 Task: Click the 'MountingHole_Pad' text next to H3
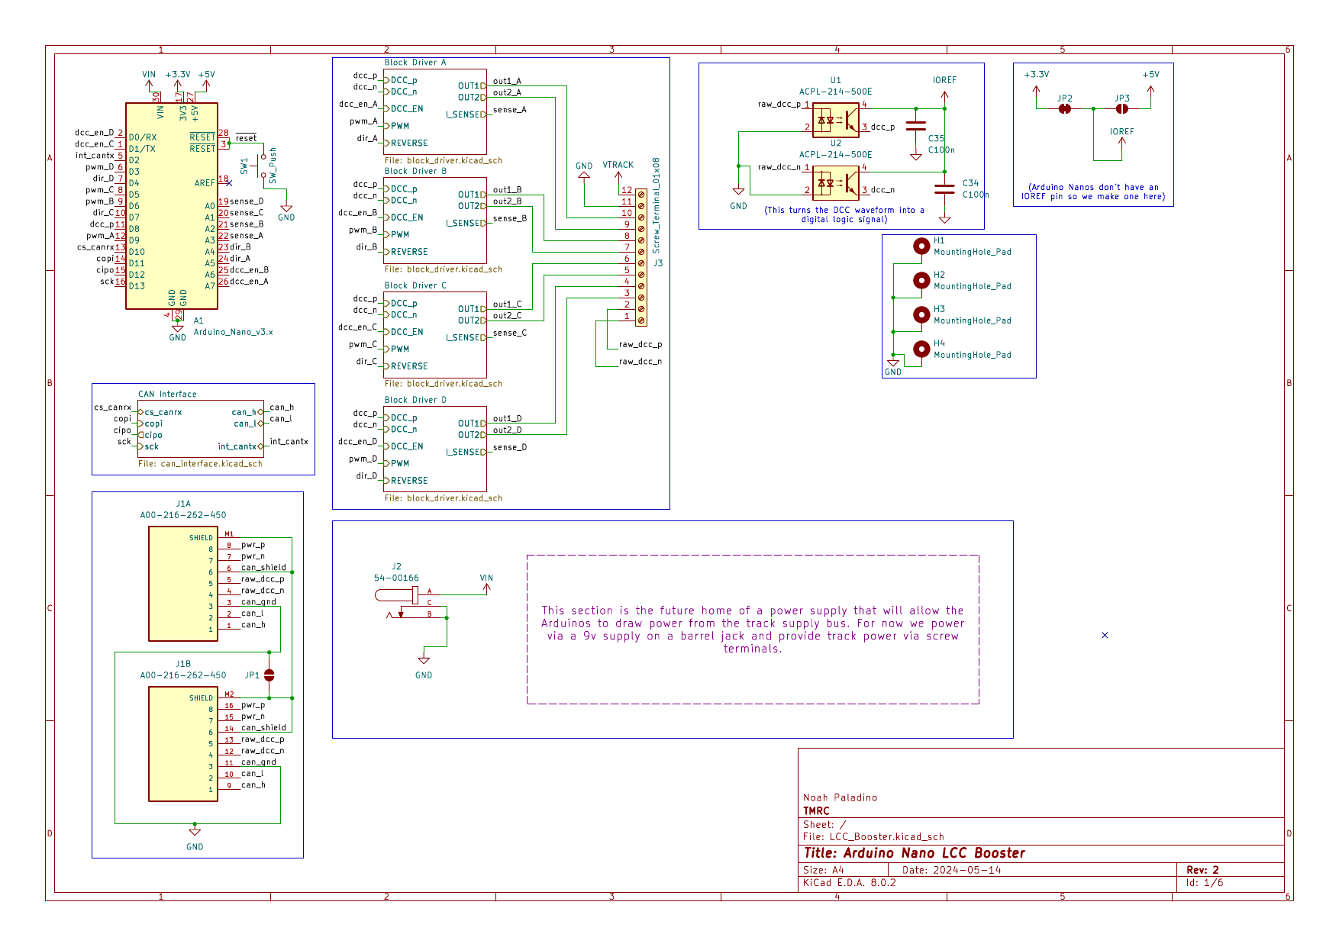(x=973, y=320)
